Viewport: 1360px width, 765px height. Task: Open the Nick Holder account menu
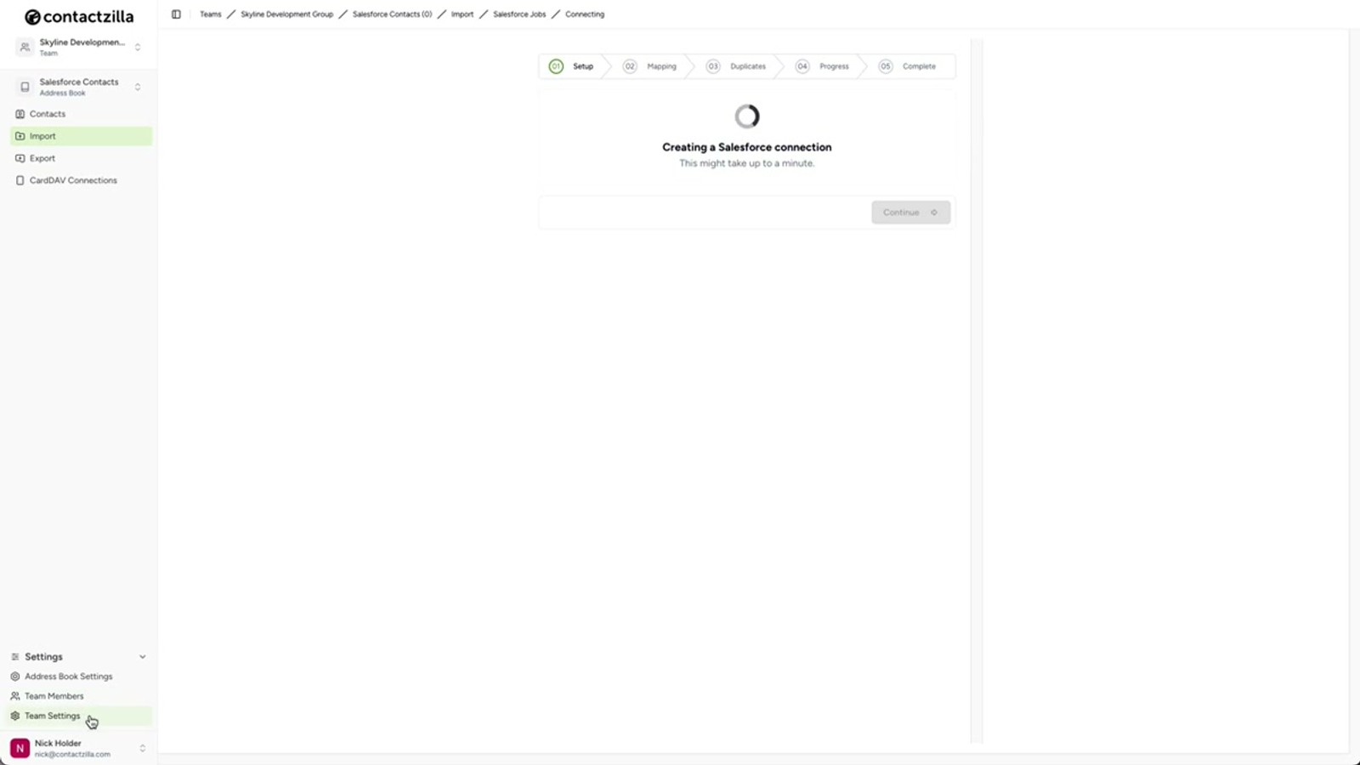point(79,748)
